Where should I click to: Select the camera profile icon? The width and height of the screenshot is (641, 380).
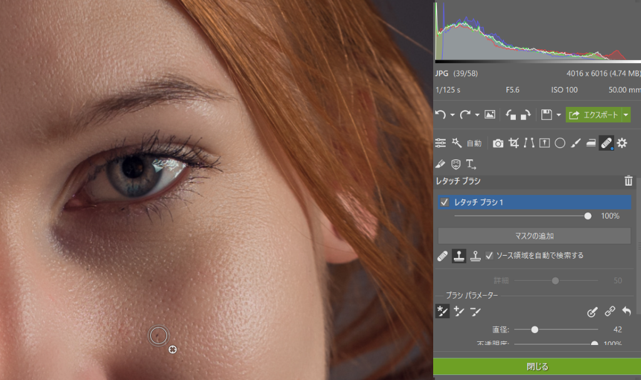point(498,143)
